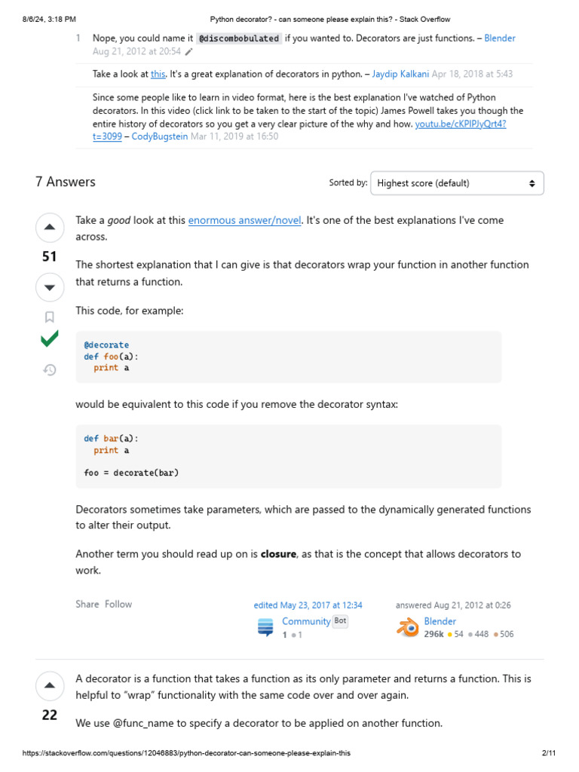Follow the top answer
Screen dimensions: 579x772
click(118, 604)
